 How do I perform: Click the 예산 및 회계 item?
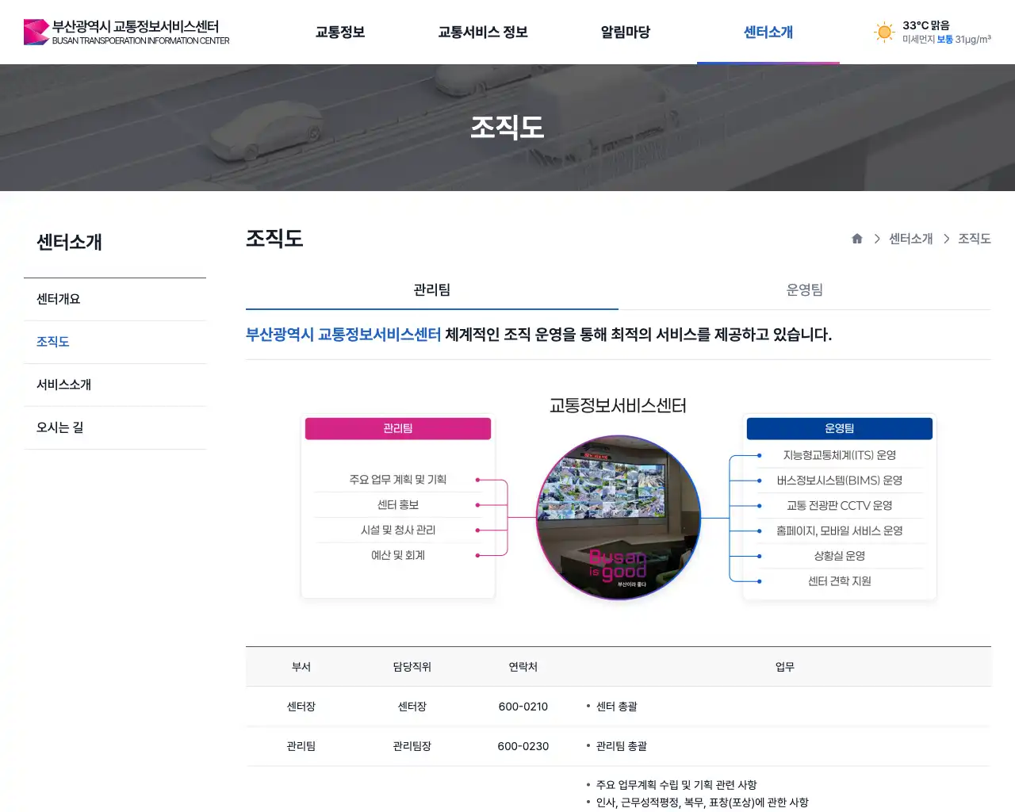[398, 556]
